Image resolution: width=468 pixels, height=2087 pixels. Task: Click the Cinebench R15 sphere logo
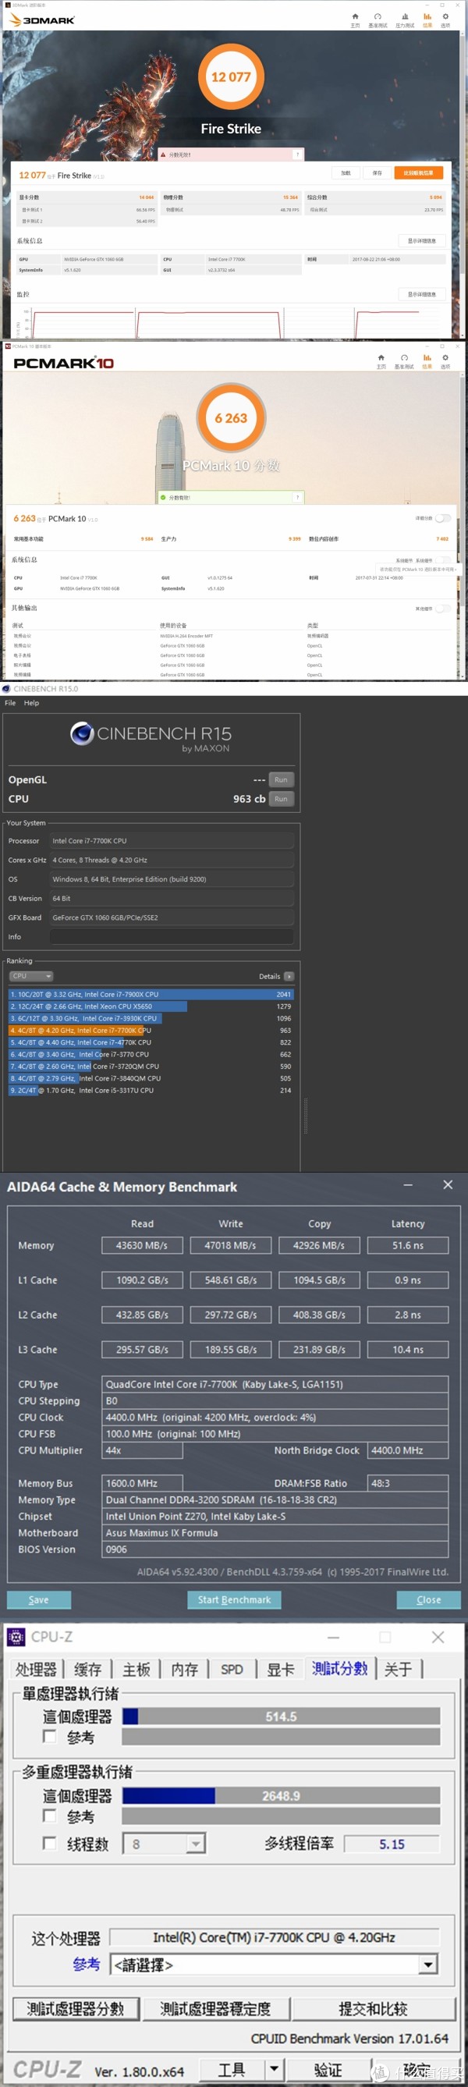pyautogui.click(x=82, y=733)
